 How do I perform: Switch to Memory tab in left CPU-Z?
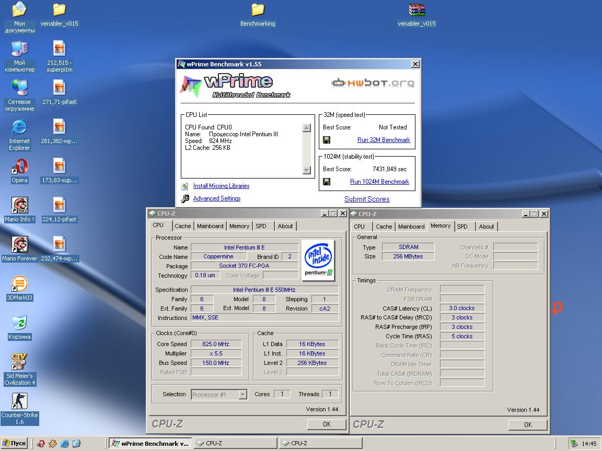click(x=239, y=226)
